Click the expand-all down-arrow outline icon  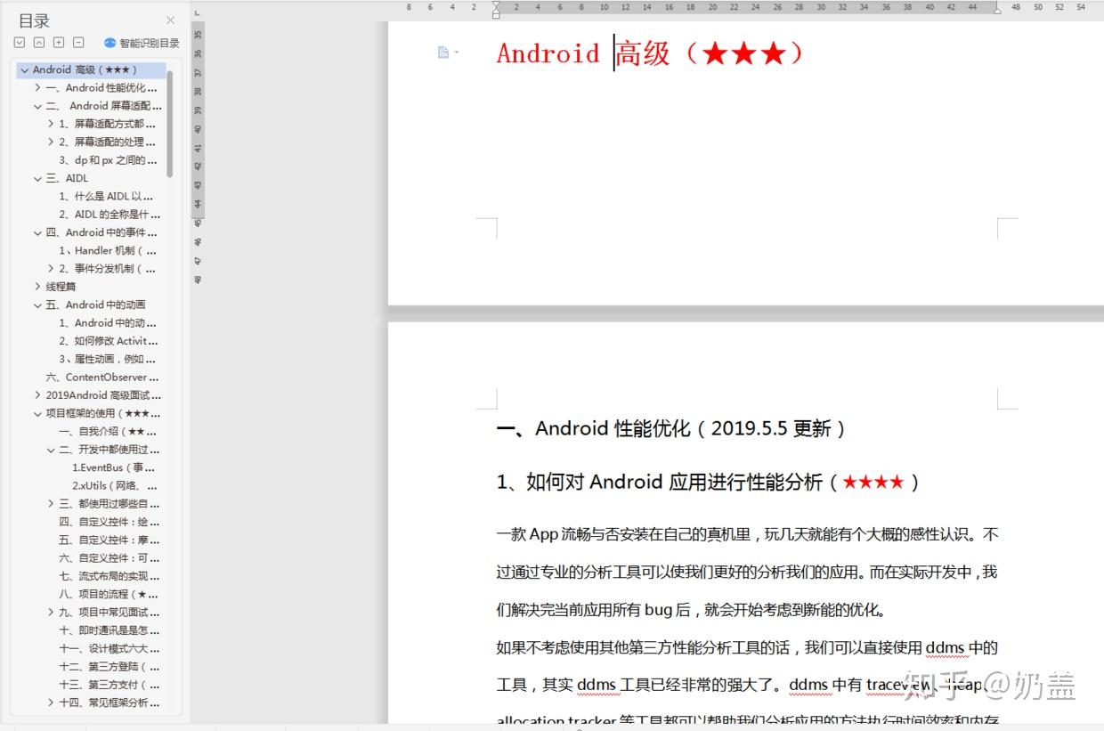coord(20,42)
